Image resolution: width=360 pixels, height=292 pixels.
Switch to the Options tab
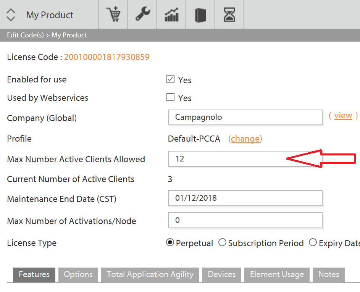tap(78, 274)
